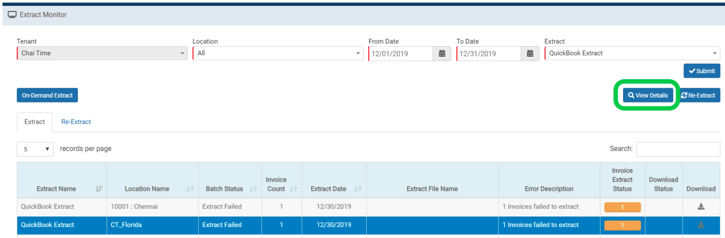The image size is (725, 238).
Task: Sort table by Location Name column
Action: tap(190, 189)
